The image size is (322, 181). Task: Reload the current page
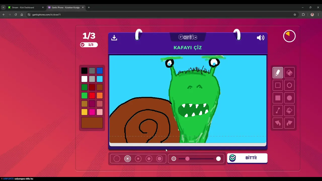click(x=16, y=15)
